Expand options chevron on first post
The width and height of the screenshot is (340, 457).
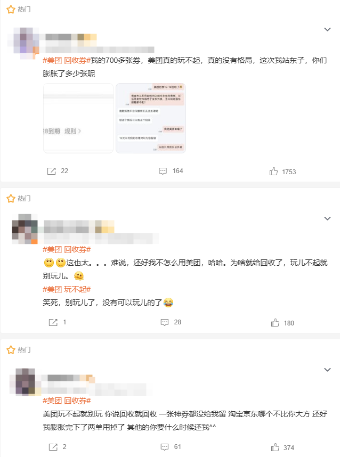tap(327, 29)
